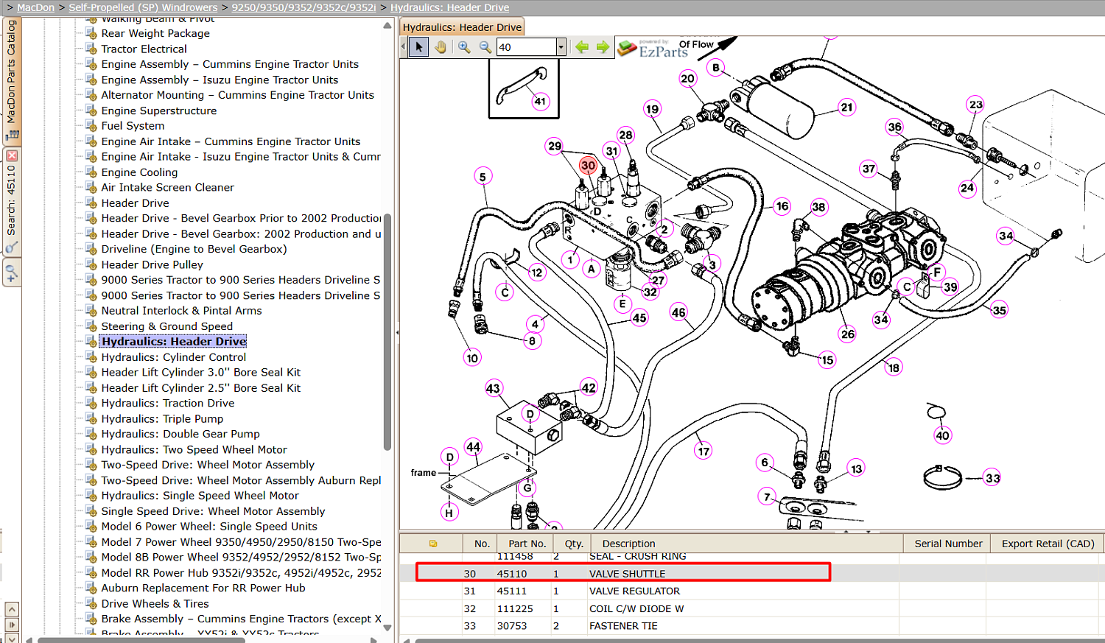The width and height of the screenshot is (1105, 643).
Task: Open Fuel System section
Action: 133,126
